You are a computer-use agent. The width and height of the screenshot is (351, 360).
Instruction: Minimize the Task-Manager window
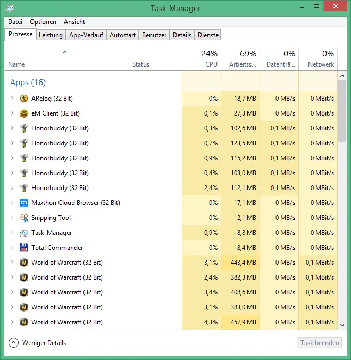[302, 7]
